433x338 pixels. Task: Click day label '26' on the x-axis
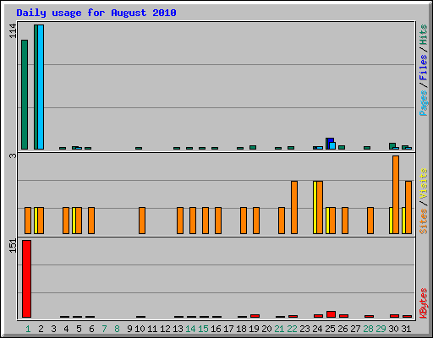(x=343, y=329)
